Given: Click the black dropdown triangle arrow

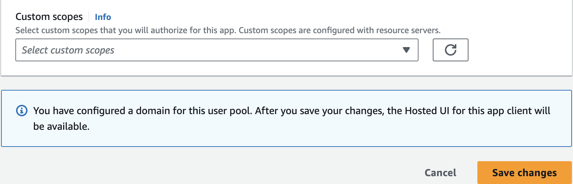Looking at the screenshot, I should tap(406, 50).
